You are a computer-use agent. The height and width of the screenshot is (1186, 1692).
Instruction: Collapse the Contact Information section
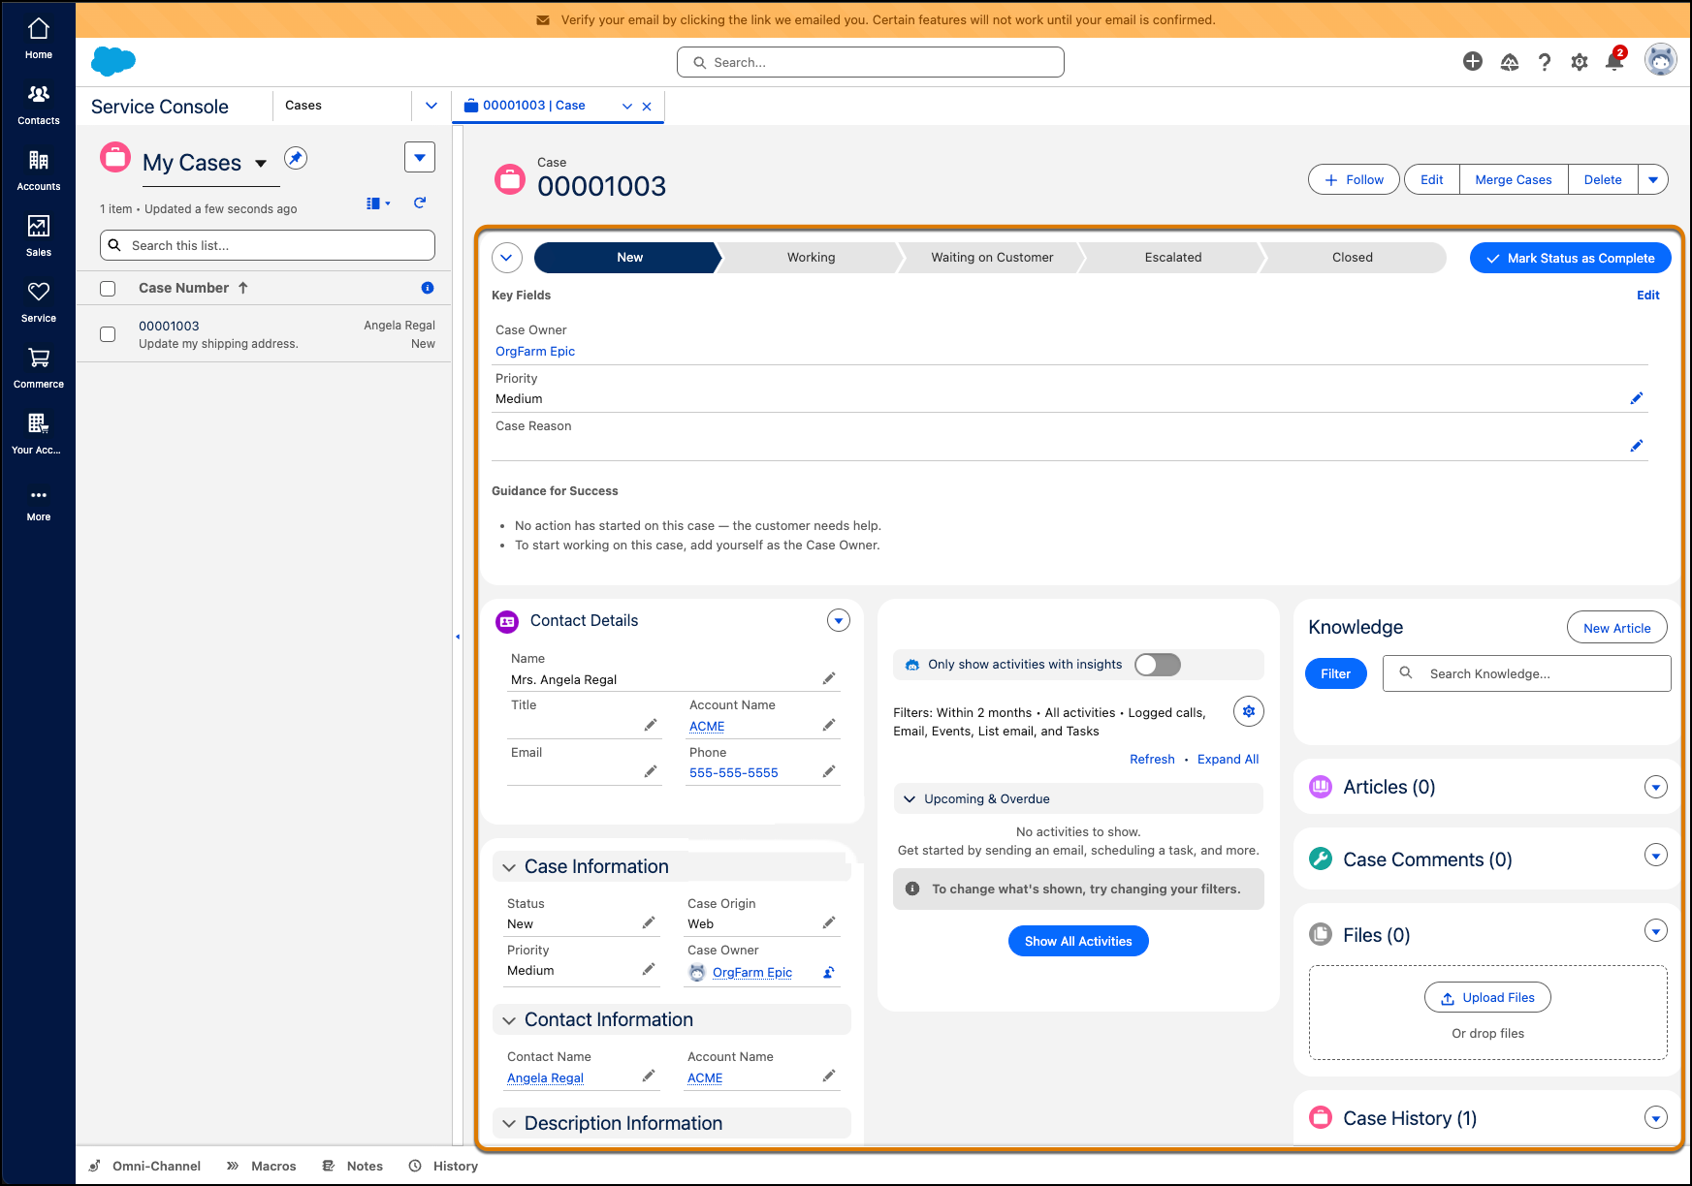pos(509,1020)
